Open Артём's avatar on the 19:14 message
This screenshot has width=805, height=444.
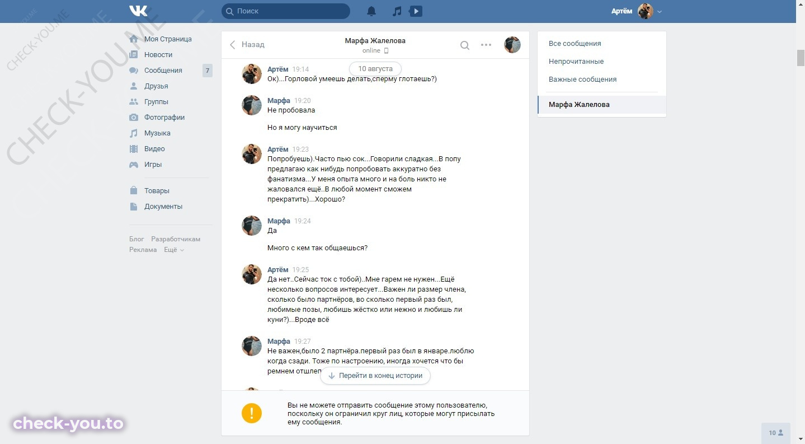252,74
